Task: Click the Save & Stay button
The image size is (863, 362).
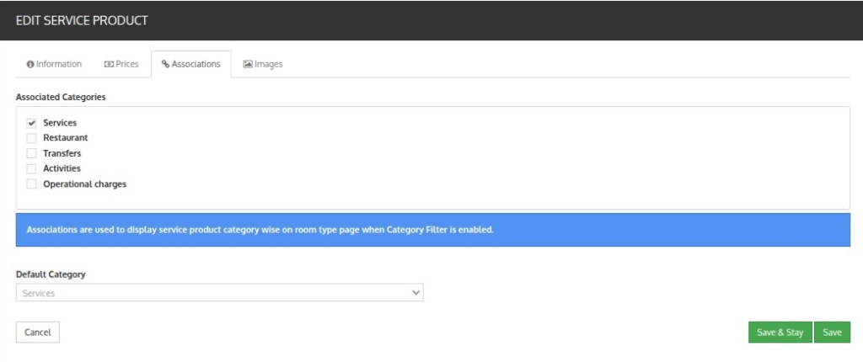Action: tap(780, 333)
